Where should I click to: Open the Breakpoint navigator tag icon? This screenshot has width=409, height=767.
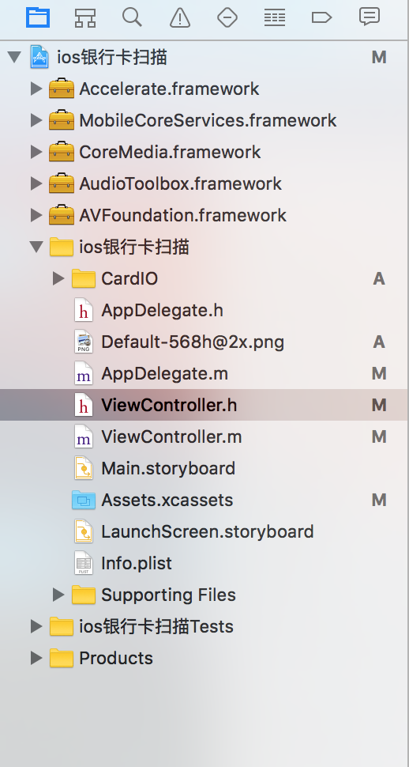point(321,17)
